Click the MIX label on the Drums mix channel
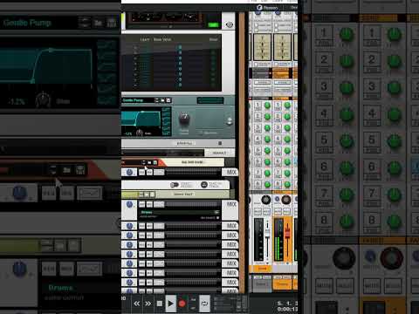The width and height of the screenshot is (419, 314). pos(231,204)
